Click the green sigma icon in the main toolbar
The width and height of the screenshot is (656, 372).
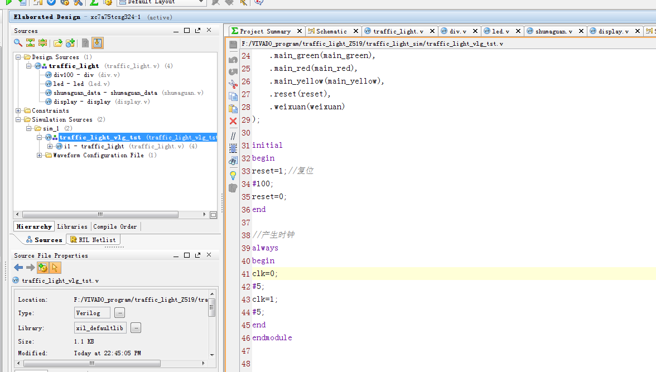[94, 3]
